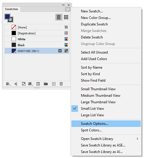Collapse the panel with double-arrow icon
144x158 pixels.
[63, 5]
